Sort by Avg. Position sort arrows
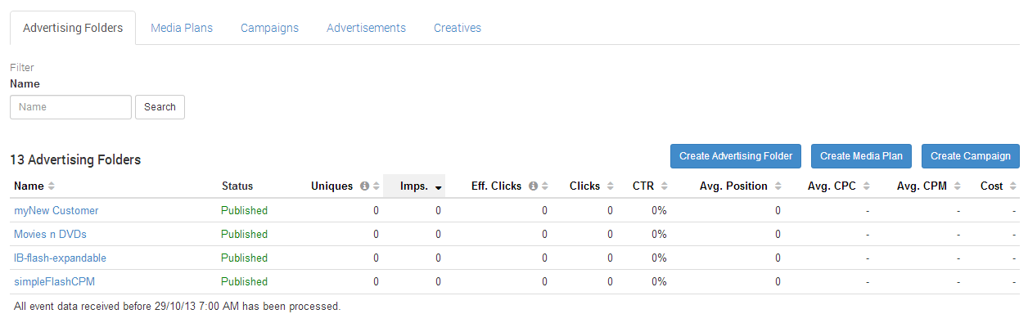 (x=778, y=186)
